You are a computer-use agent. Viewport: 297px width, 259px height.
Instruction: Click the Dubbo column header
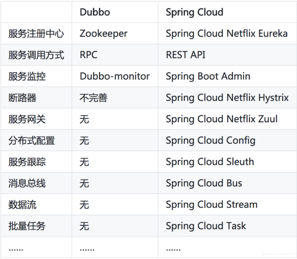95,12
